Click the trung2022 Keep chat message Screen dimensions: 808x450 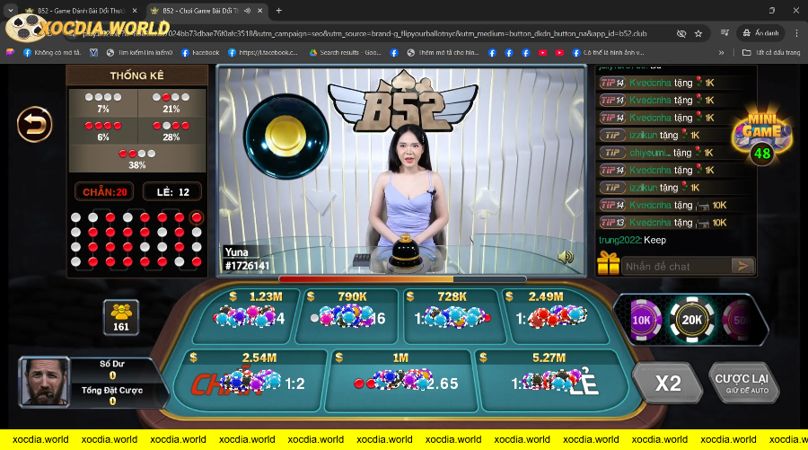click(x=632, y=240)
